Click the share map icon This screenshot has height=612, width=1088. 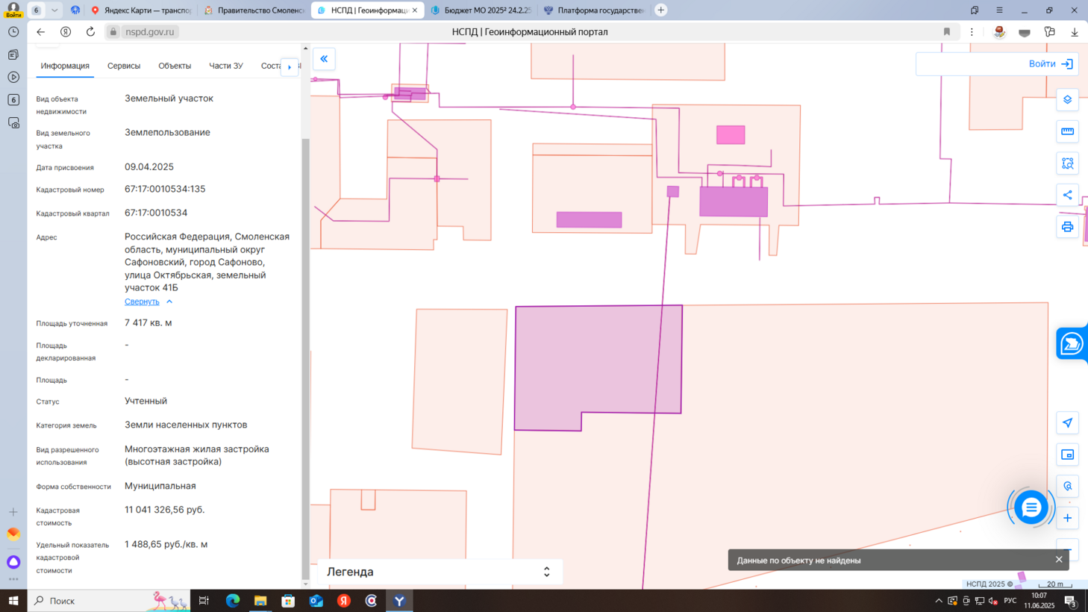pyautogui.click(x=1067, y=195)
